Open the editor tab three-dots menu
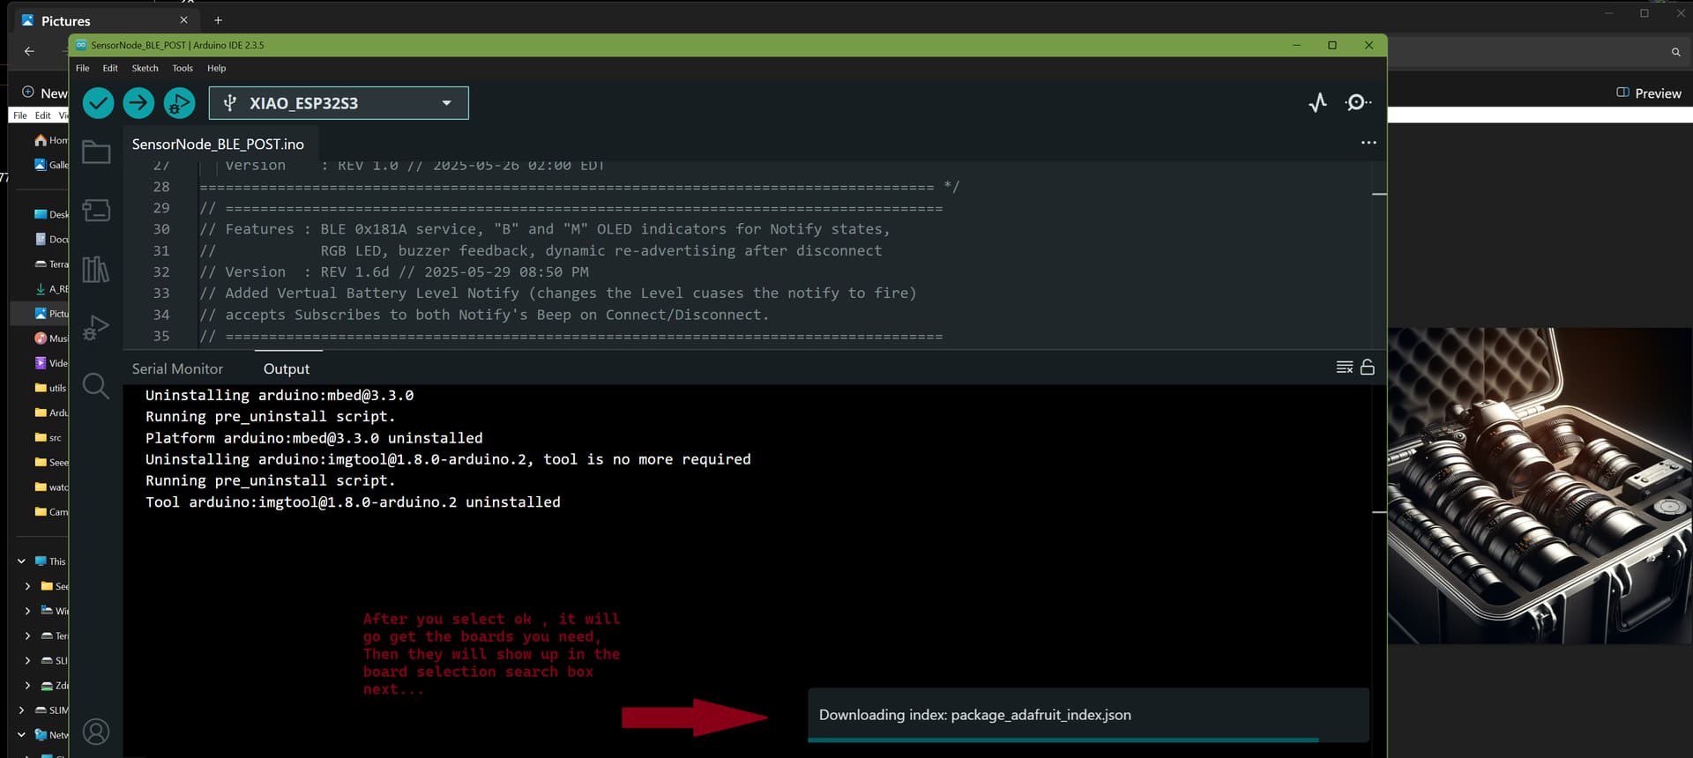 [x=1369, y=143]
